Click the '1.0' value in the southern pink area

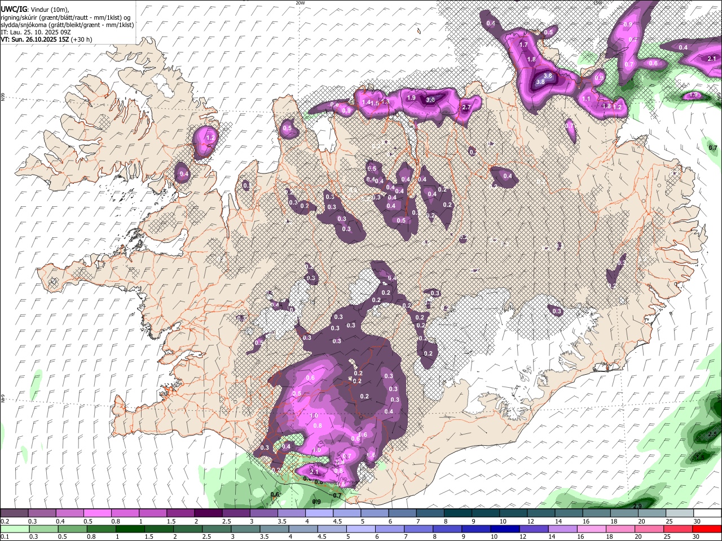[x=314, y=415]
